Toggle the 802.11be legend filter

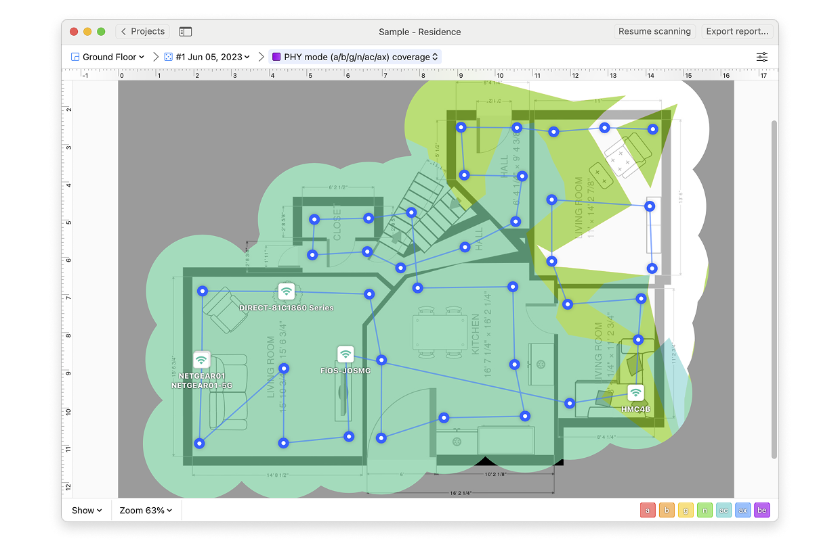tap(762, 511)
